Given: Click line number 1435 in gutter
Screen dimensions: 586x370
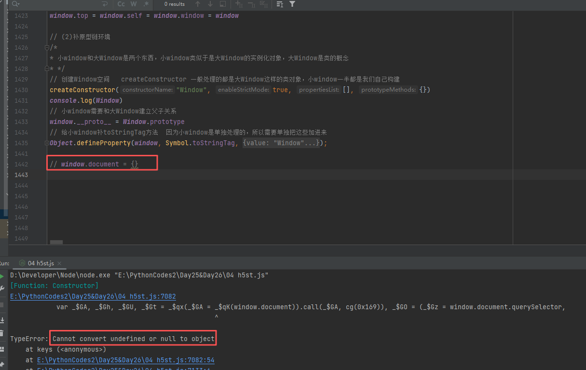Looking at the screenshot, I should 21,143.
